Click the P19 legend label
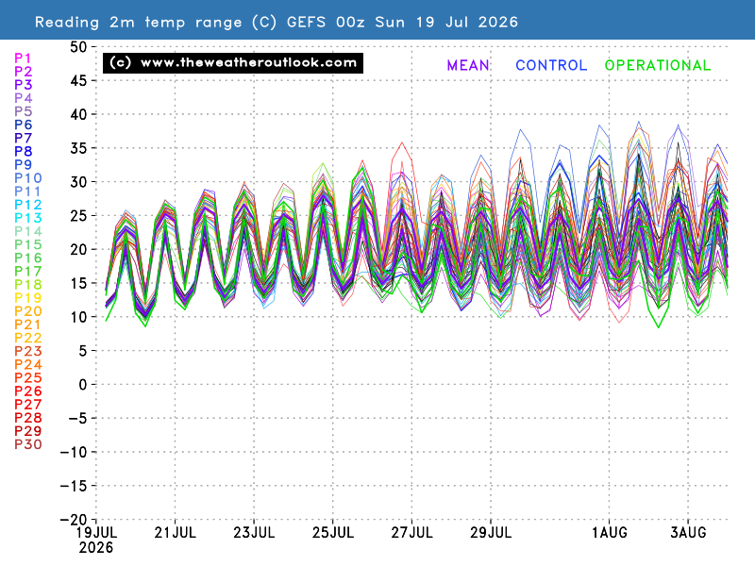 pos(28,298)
